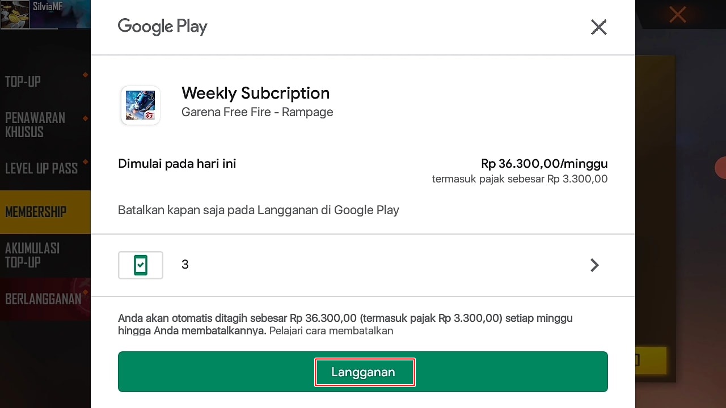
Task: Tap the player avatar in top-left corner
Action: (x=15, y=14)
